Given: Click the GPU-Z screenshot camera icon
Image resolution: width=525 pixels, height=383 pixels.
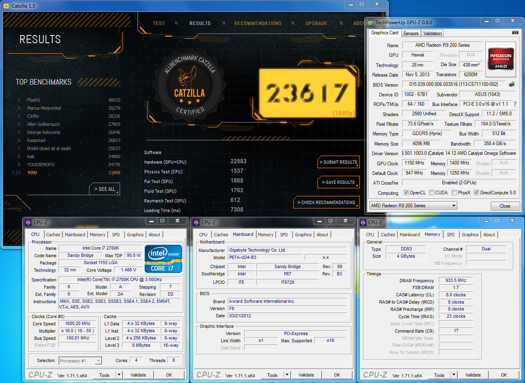Looking at the screenshot, I should pyautogui.click(x=515, y=33).
